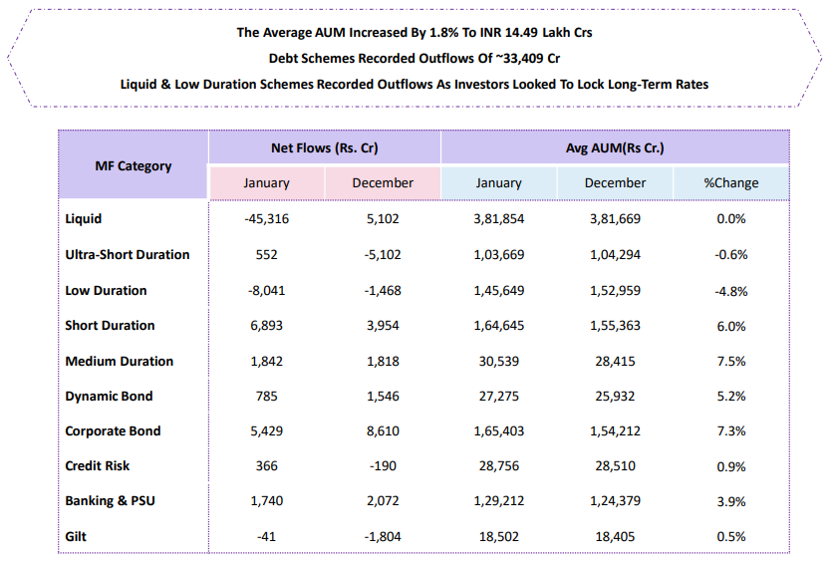Select Banking & PSU December flow '2,072'

383,501
